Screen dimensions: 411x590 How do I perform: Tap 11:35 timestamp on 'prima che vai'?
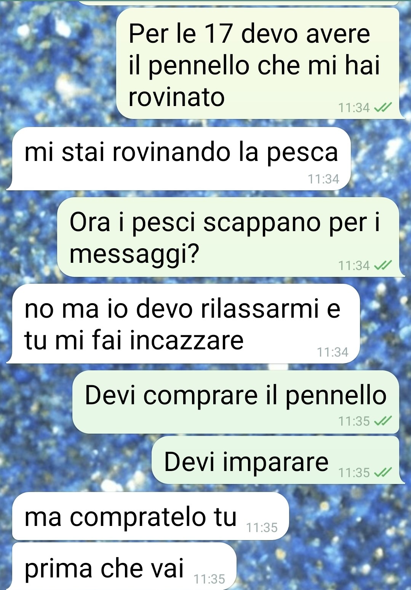(x=209, y=579)
